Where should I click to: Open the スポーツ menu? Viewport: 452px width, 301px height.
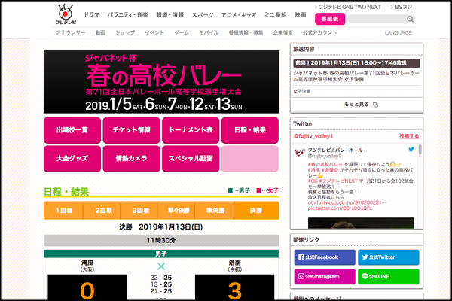tap(202, 14)
